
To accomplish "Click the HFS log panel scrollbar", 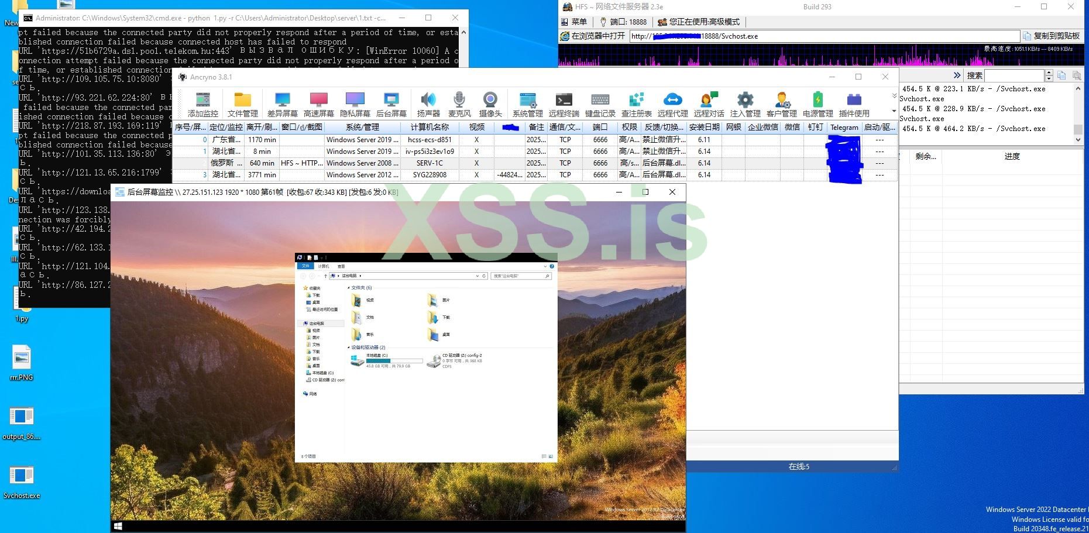I will pyautogui.click(x=1078, y=114).
